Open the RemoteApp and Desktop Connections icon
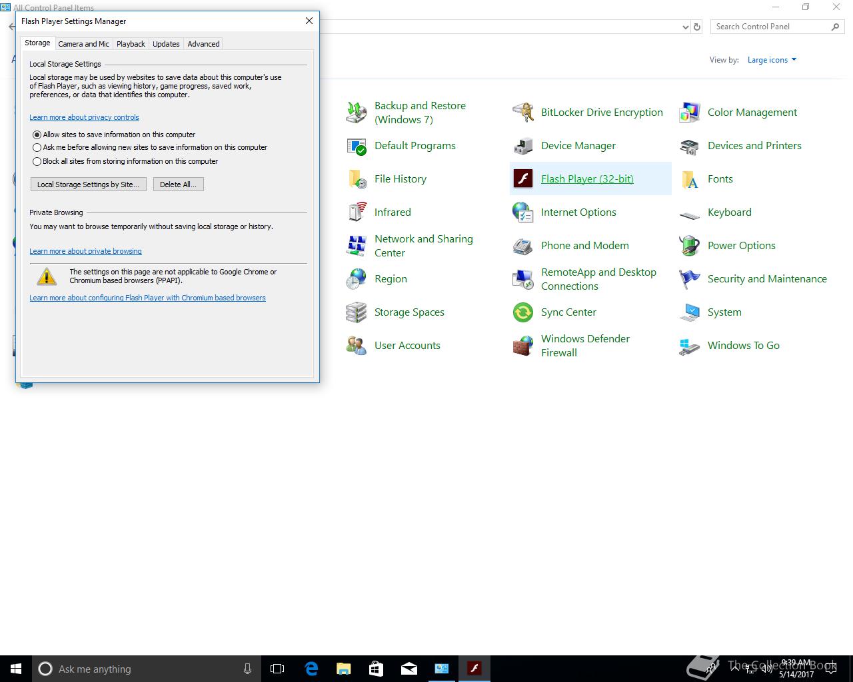Image resolution: width=853 pixels, height=682 pixels. [523, 279]
